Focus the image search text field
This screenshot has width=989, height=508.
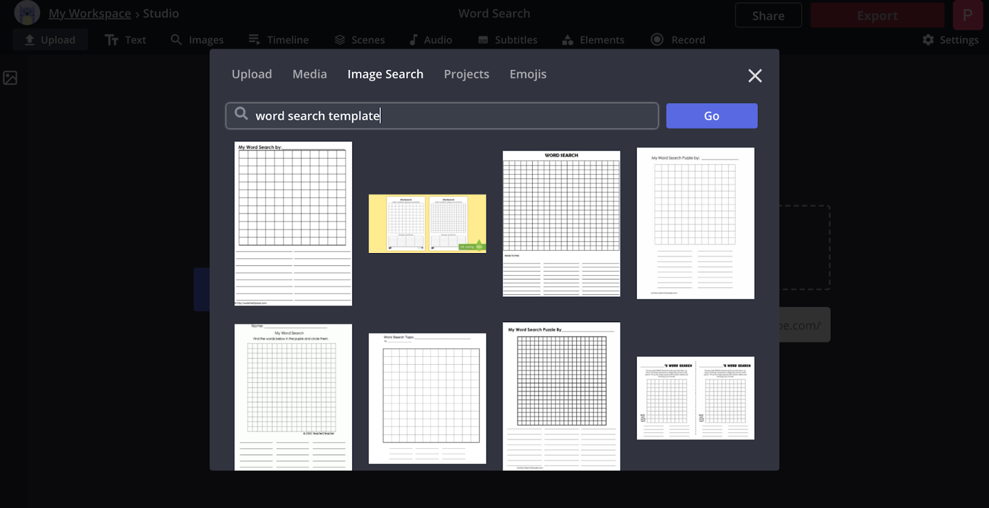(x=442, y=116)
